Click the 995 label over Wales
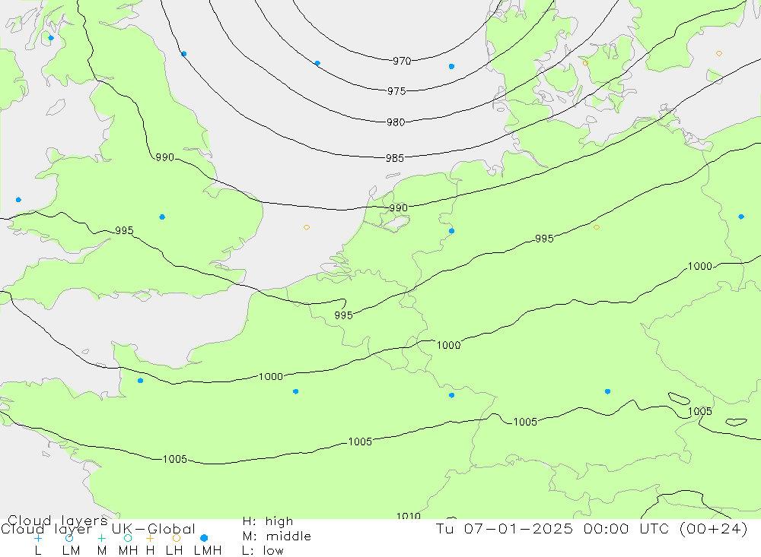 (124, 230)
